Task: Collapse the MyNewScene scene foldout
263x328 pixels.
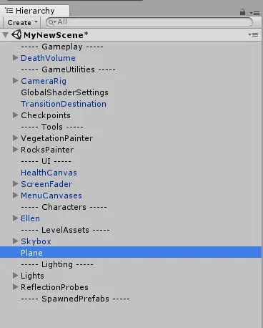Action: pyautogui.click(x=5, y=35)
